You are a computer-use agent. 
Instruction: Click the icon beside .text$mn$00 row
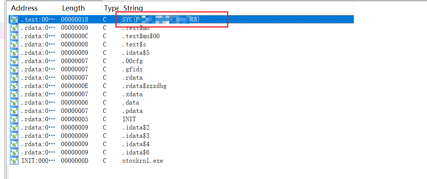tap(14, 36)
